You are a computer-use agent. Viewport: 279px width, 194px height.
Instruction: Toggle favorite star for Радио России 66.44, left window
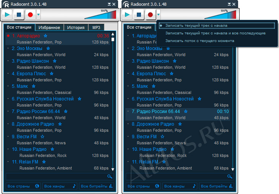tap(66, 111)
